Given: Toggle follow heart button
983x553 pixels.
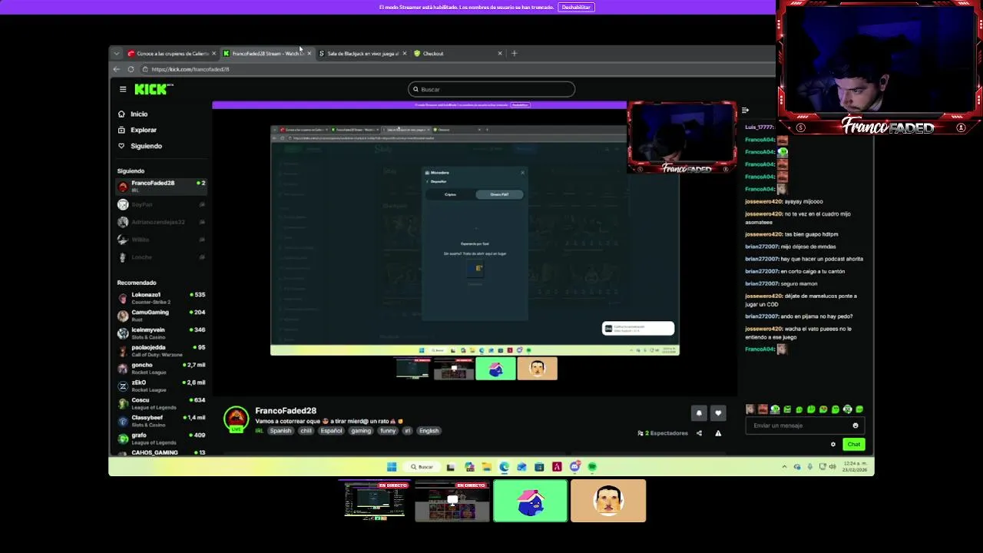Looking at the screenshot, I should coord(718,413).
